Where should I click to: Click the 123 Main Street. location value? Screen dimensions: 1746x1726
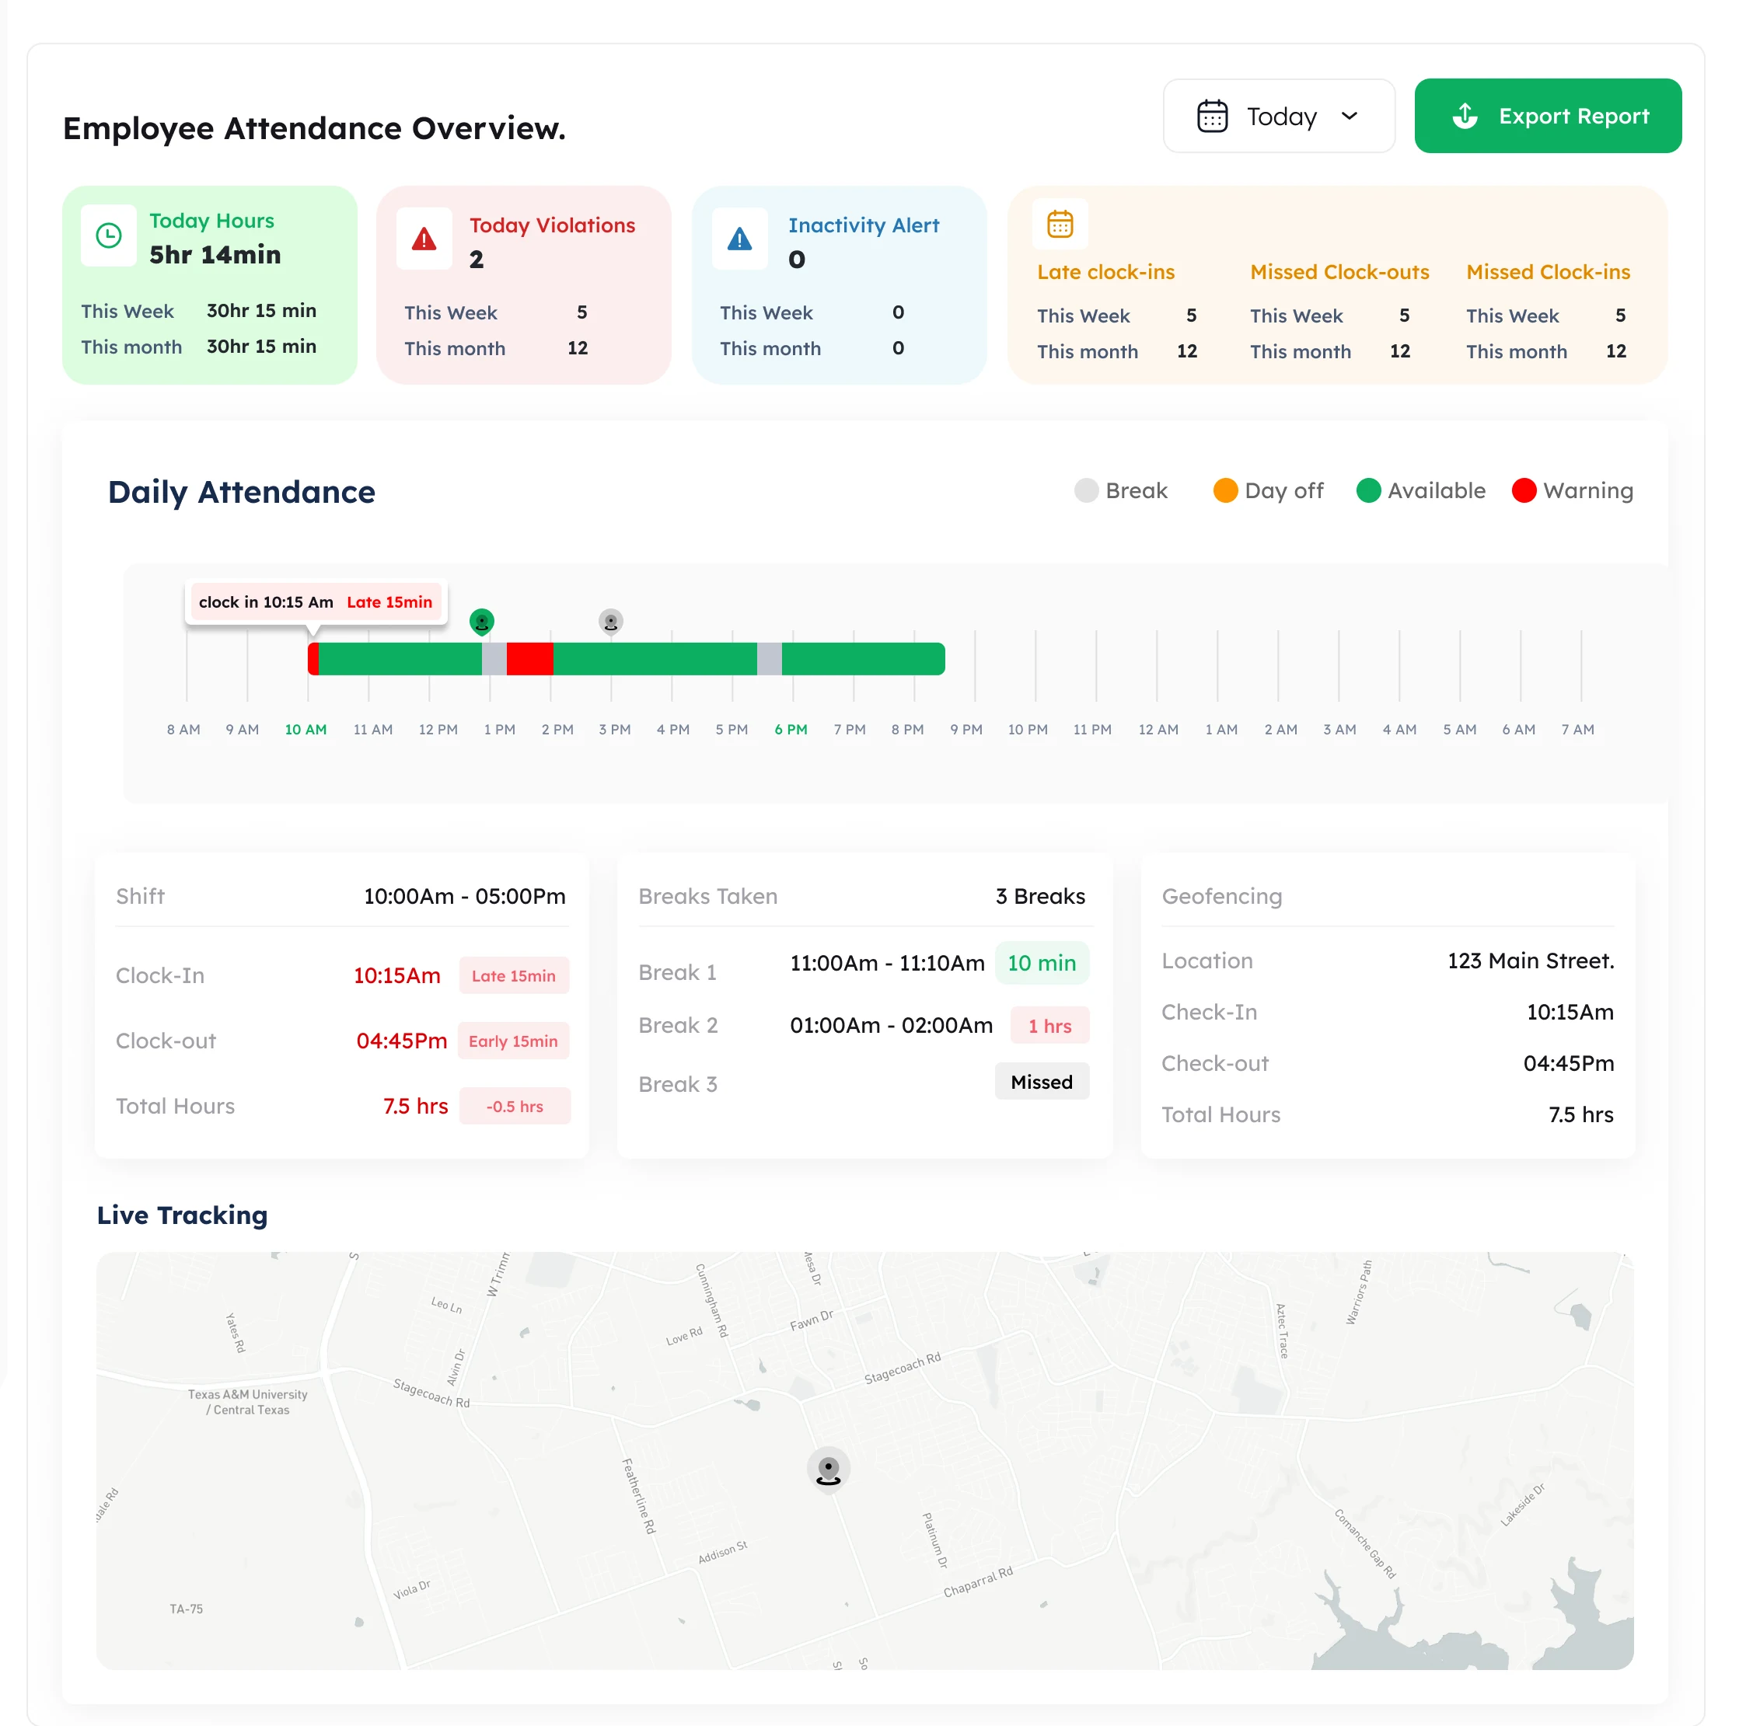coord(1530,961)
